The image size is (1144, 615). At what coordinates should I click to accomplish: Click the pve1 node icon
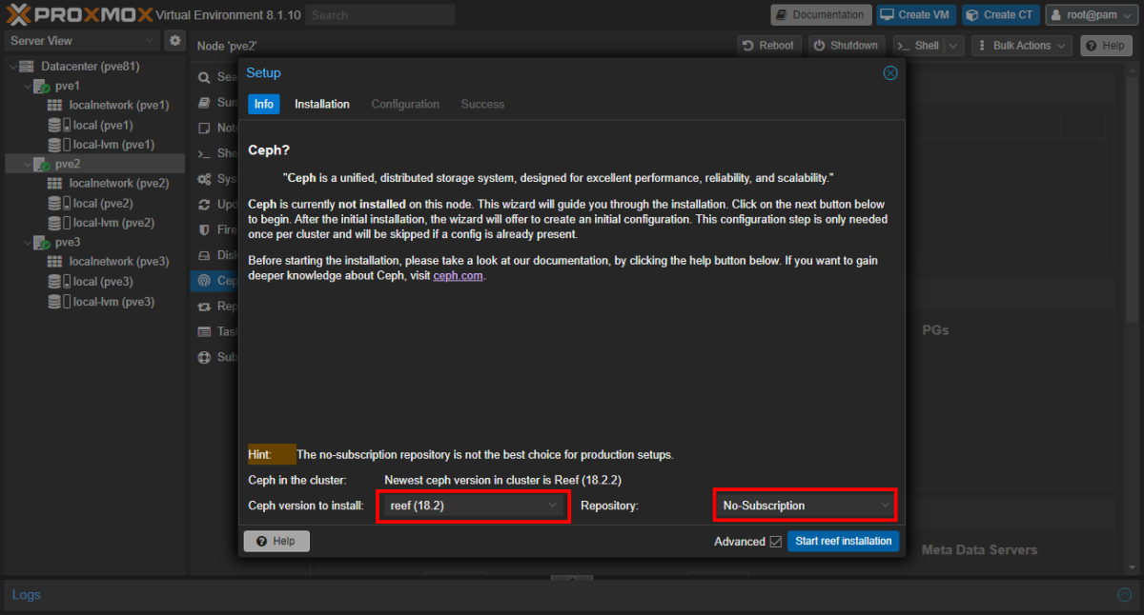[42, 86]
